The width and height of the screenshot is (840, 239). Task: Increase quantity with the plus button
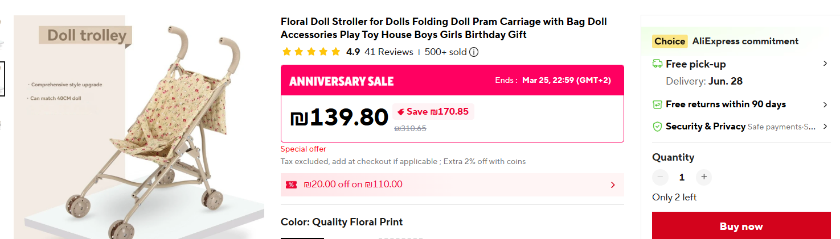(x=704, y=177)
